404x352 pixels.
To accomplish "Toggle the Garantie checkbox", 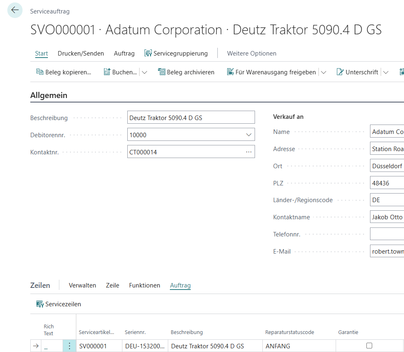I will (x=369, y=346).
